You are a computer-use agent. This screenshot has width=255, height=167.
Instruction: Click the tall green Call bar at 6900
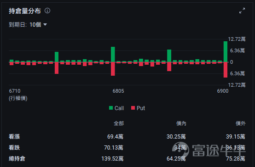point(226,51)
